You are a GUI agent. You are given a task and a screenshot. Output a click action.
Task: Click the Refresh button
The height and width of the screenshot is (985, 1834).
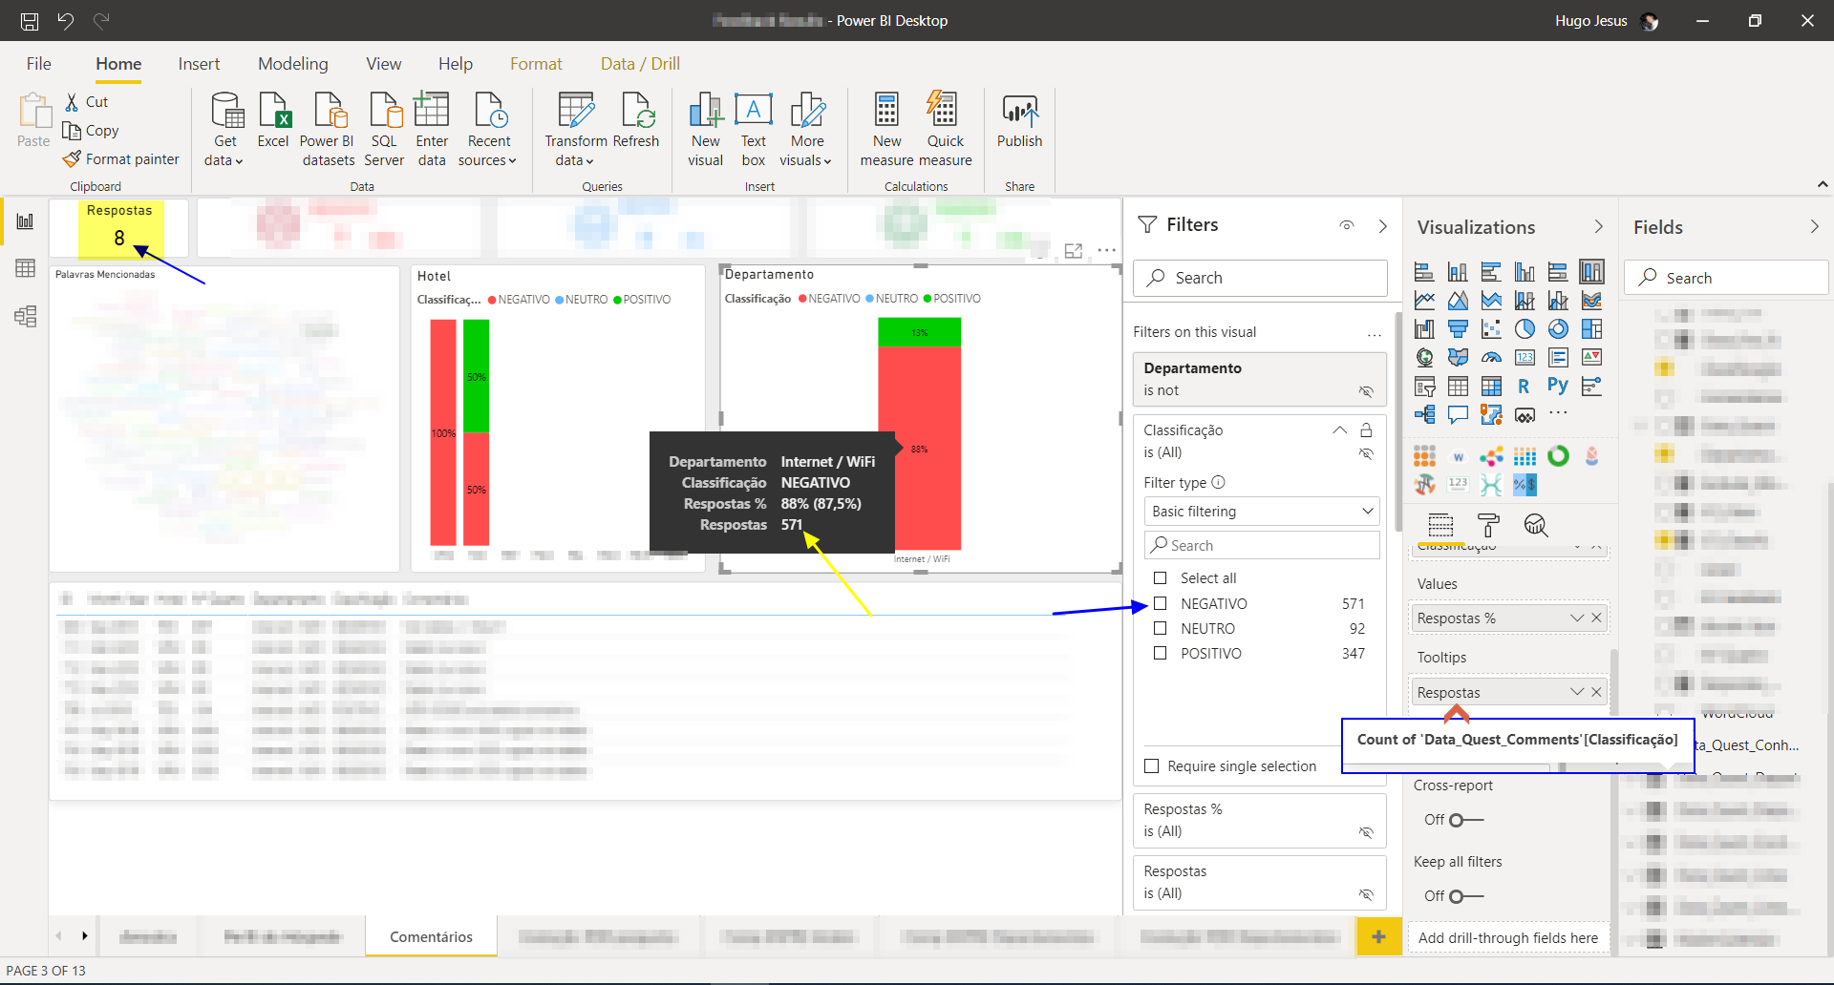click(636, 121)
